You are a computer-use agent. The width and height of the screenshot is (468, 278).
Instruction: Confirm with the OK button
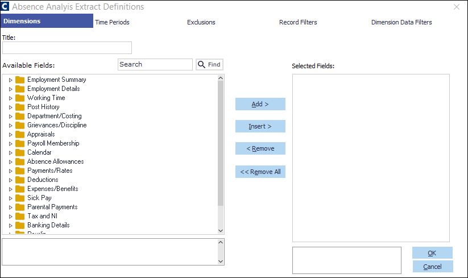tap(432, 253)
